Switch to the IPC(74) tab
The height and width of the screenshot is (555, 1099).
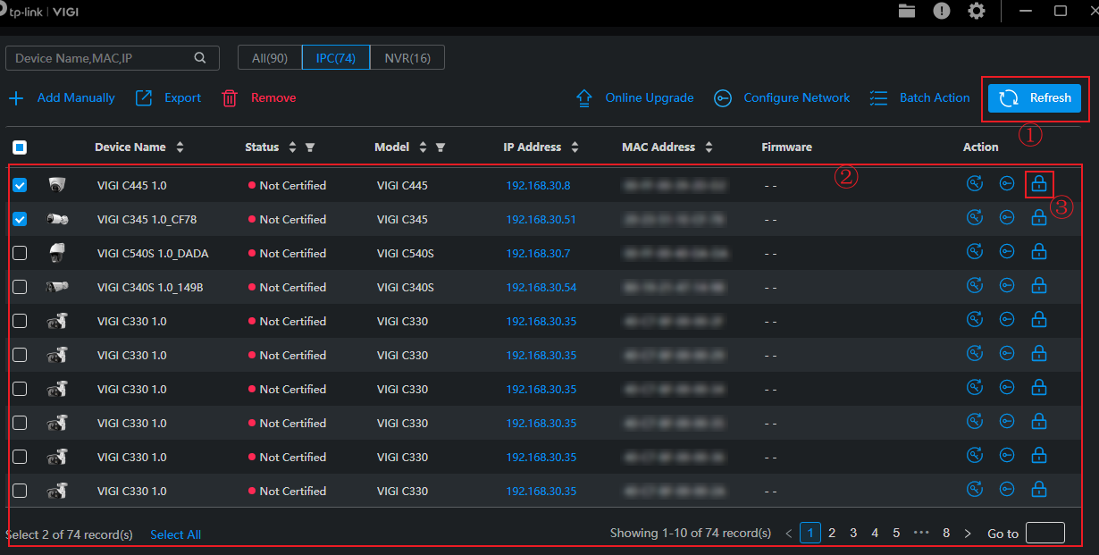click(336, 58)
